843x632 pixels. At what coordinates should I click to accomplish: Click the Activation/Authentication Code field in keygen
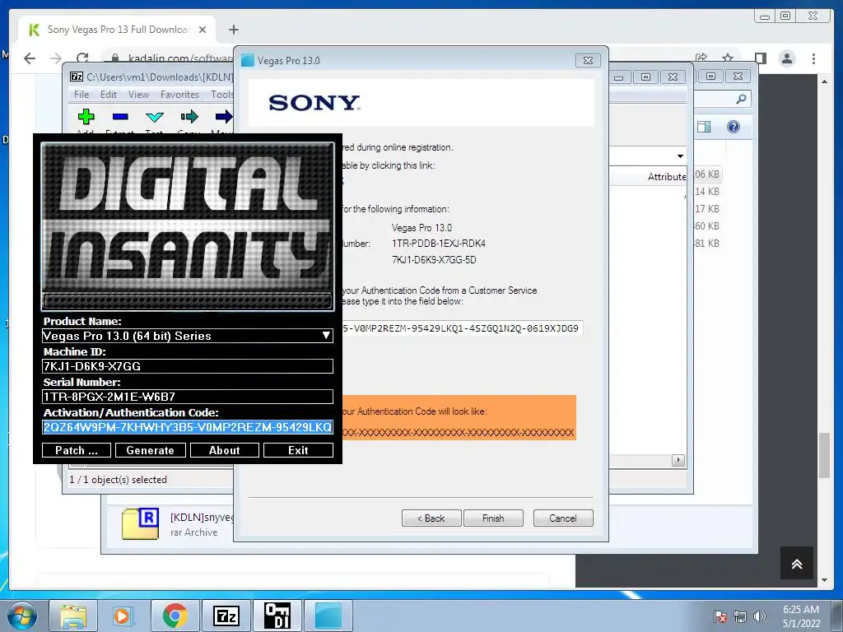pos(187,427)
